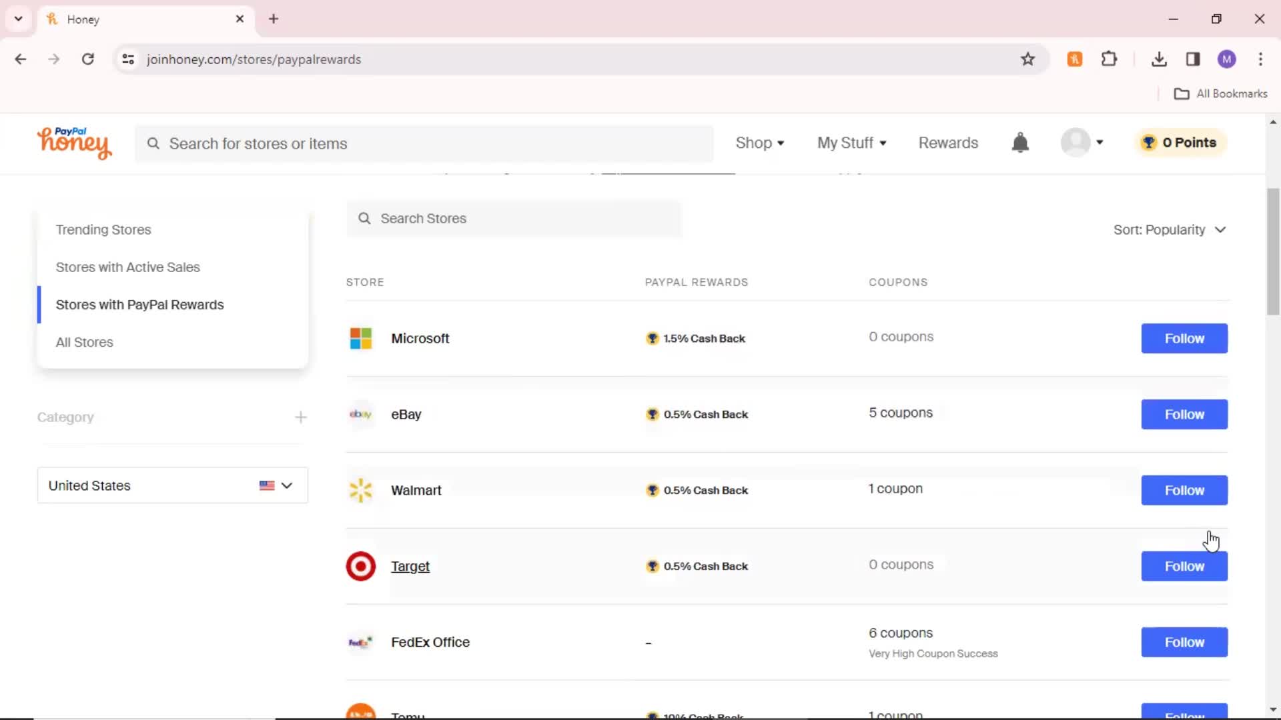Open the Microsoft store name
The width and height of the screenshot is (1281, 720).
pos(420,339)
